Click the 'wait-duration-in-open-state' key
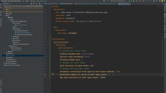Viewport: 166px width, 93px height. pyautogui.click(x=74, y=66)
